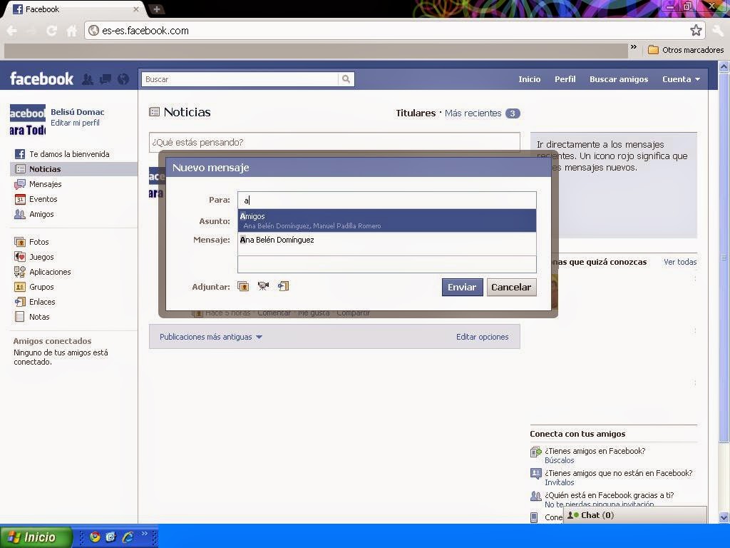
Task: Attach a video using the camera icon
Action: (263, 286)
